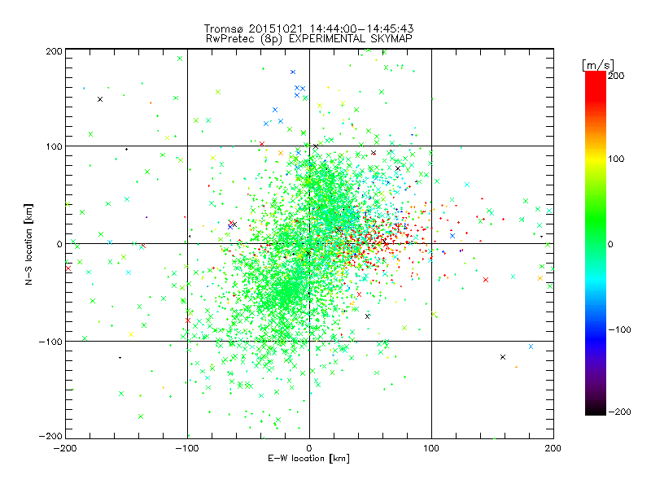This screenshot has height=488, width=651.
Task: Click colorbar tick label '100'
Action: (x=616, y=159)
